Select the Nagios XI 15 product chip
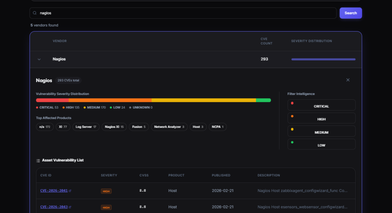The image size is (392, 213). [114, 127]
